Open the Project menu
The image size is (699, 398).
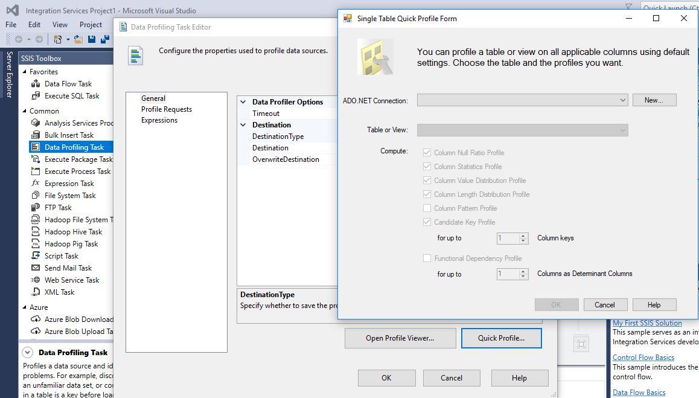(91, 25)
